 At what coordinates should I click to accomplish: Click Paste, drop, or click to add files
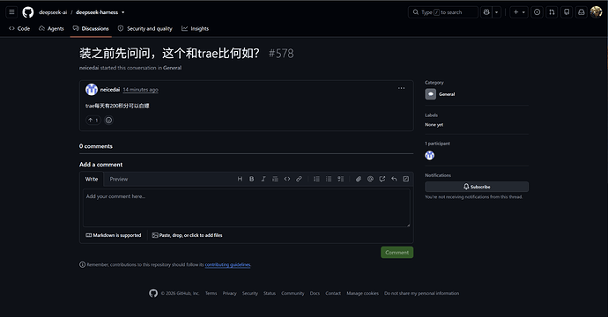pos(187,235)
